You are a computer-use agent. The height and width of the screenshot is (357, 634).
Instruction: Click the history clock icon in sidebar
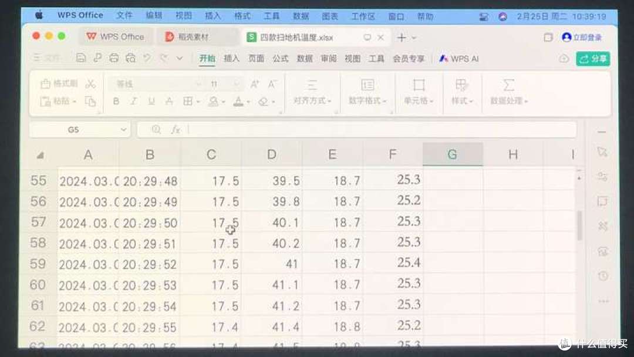[x=603, y=276]
